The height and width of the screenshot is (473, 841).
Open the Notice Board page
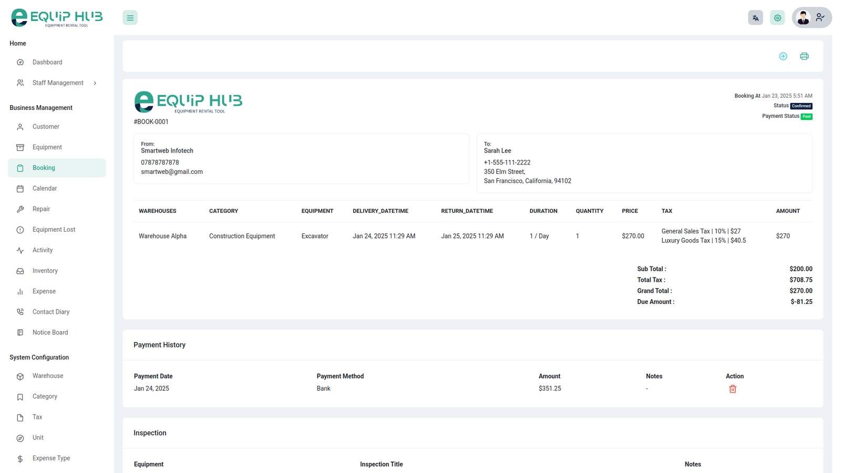(50, 333)
